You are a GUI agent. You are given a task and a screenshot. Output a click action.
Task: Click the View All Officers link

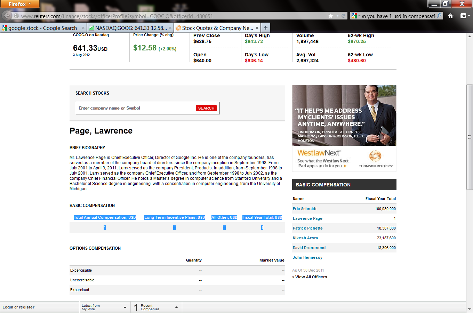(x=311, y=277)
